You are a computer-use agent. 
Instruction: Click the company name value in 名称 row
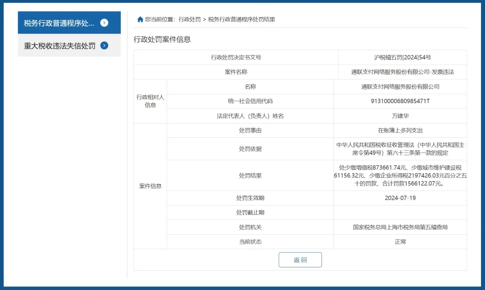400,87
